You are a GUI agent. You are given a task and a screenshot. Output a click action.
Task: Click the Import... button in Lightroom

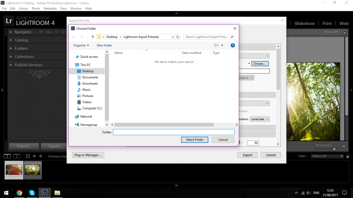[x=24, y=146]
